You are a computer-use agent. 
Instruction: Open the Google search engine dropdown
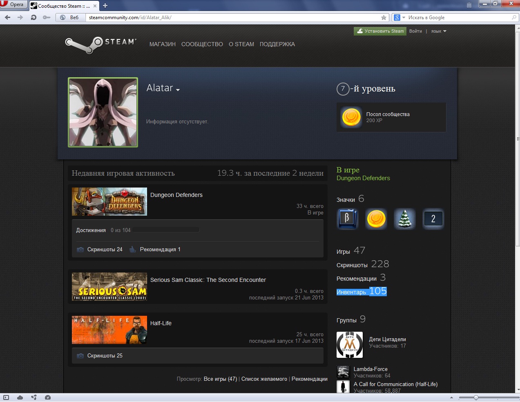point(399,18)
